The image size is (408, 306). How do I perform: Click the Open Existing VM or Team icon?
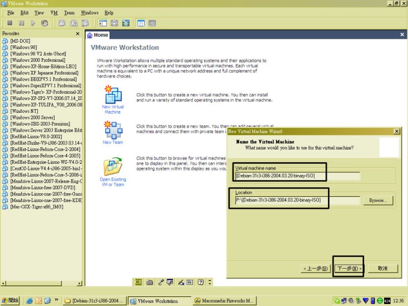point(113,166)
